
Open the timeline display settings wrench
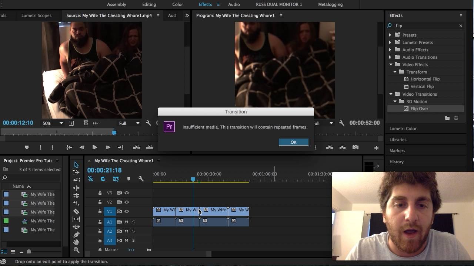(x=141, y=178)
